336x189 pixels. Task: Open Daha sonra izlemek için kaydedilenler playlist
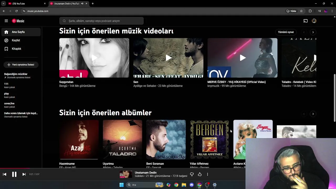pos(21,115)
